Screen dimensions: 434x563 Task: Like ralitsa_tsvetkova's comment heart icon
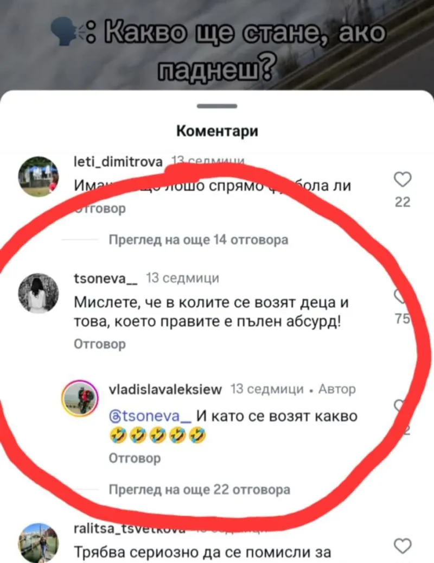[403, 546]
